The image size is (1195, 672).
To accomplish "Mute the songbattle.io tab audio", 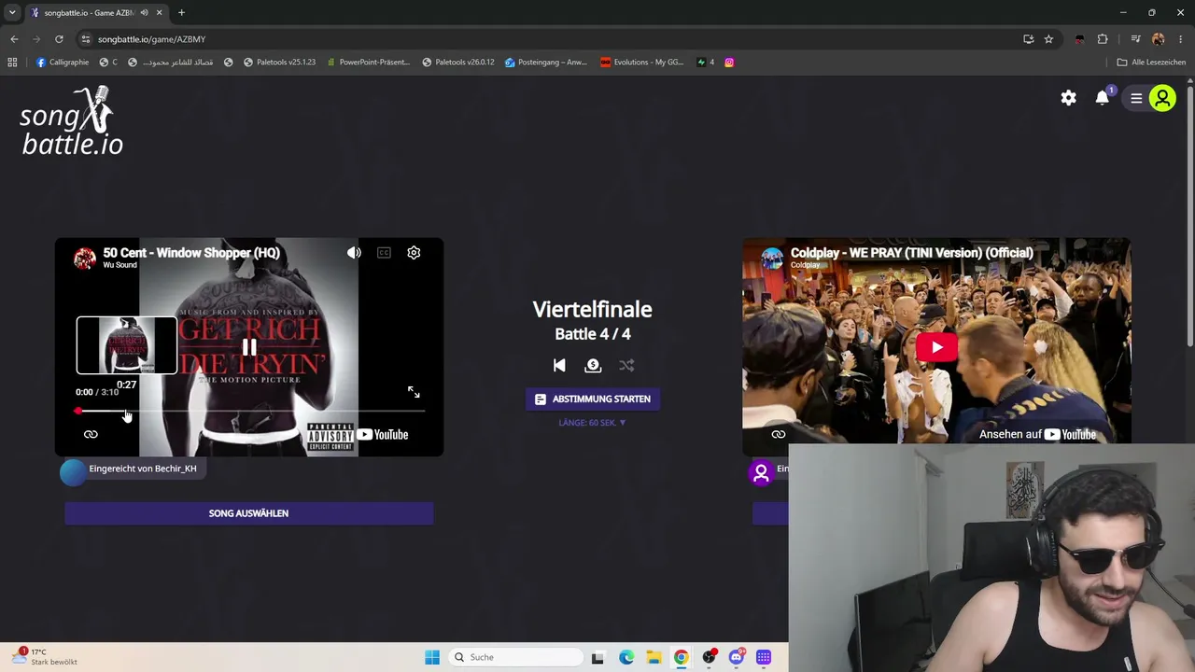I will pyautogui.click(x=144, y=13).
